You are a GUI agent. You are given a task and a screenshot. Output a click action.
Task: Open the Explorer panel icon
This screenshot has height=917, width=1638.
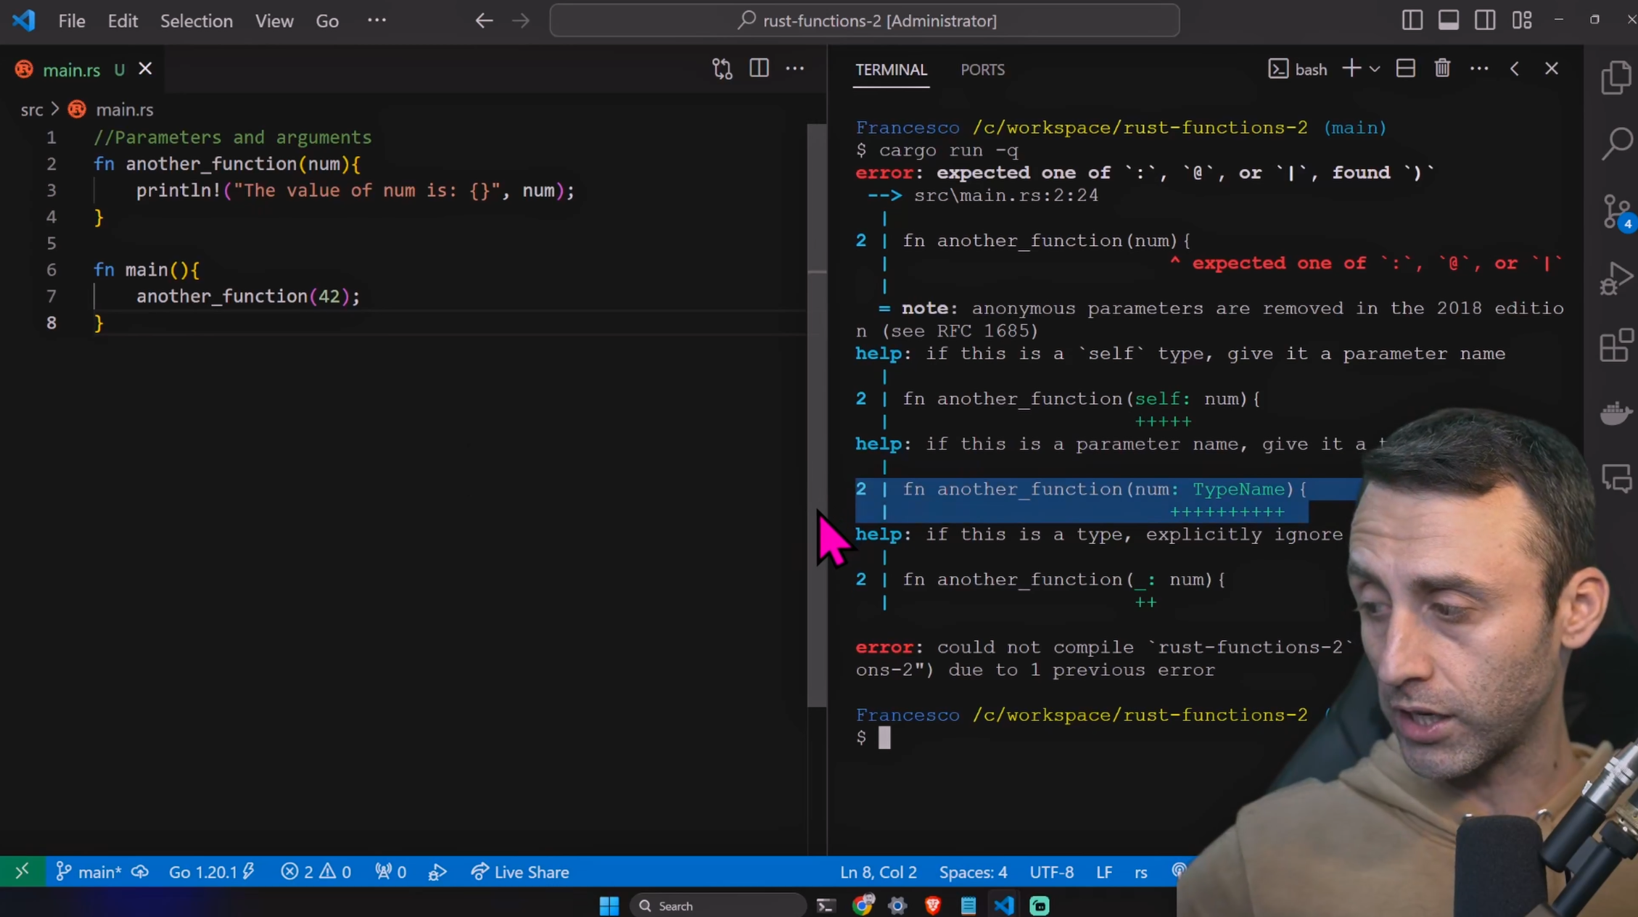(x=1616, y=78)
